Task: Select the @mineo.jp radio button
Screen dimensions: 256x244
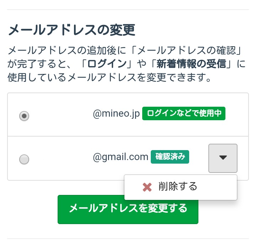Action: (24, 116)
